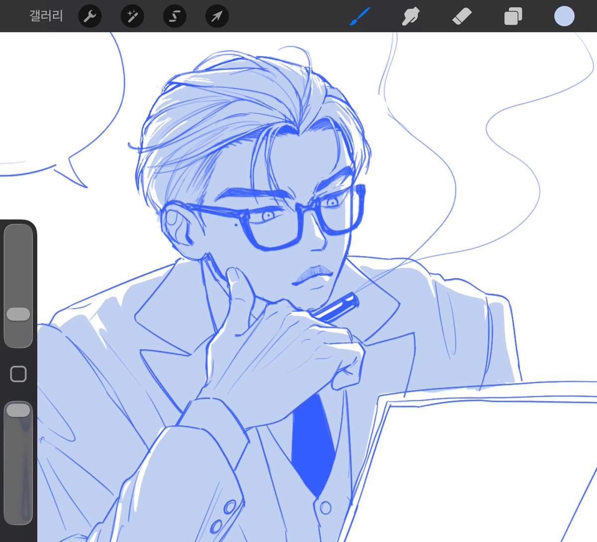
Task: Open the 갤러리 gallery
Action: pos(46,16)
